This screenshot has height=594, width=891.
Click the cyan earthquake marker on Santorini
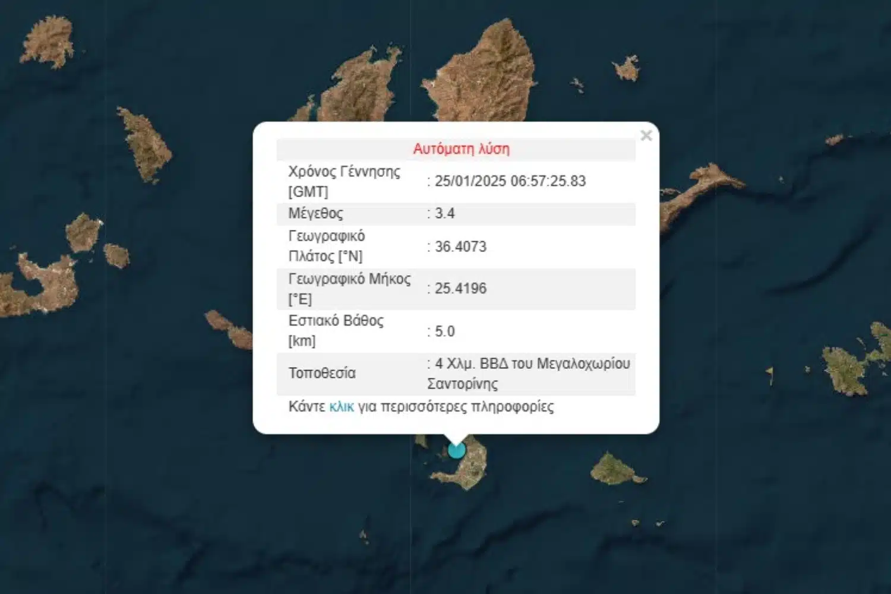456,450
